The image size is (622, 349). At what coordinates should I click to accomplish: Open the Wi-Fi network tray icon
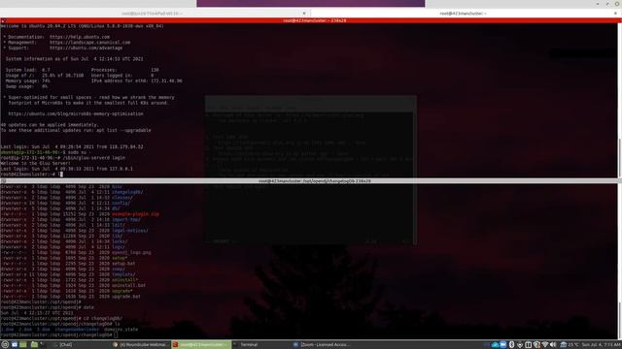pyautogui.click(x=545, y=345)
